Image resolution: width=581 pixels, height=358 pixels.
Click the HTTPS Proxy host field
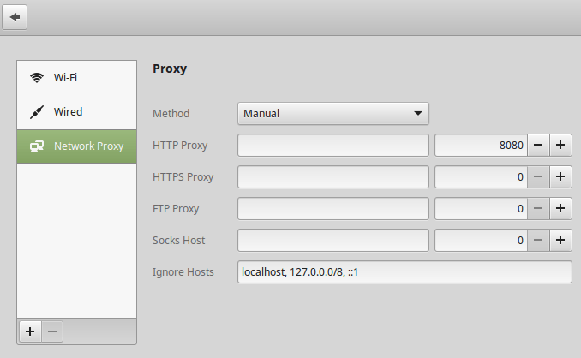333,177
